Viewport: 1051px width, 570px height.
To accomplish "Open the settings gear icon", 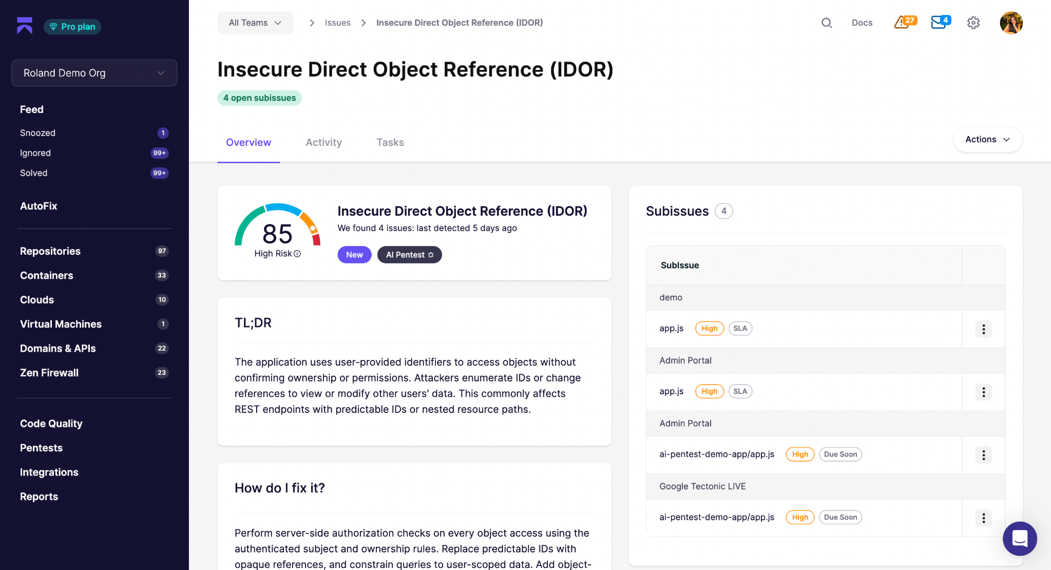I will coord(973,23).
